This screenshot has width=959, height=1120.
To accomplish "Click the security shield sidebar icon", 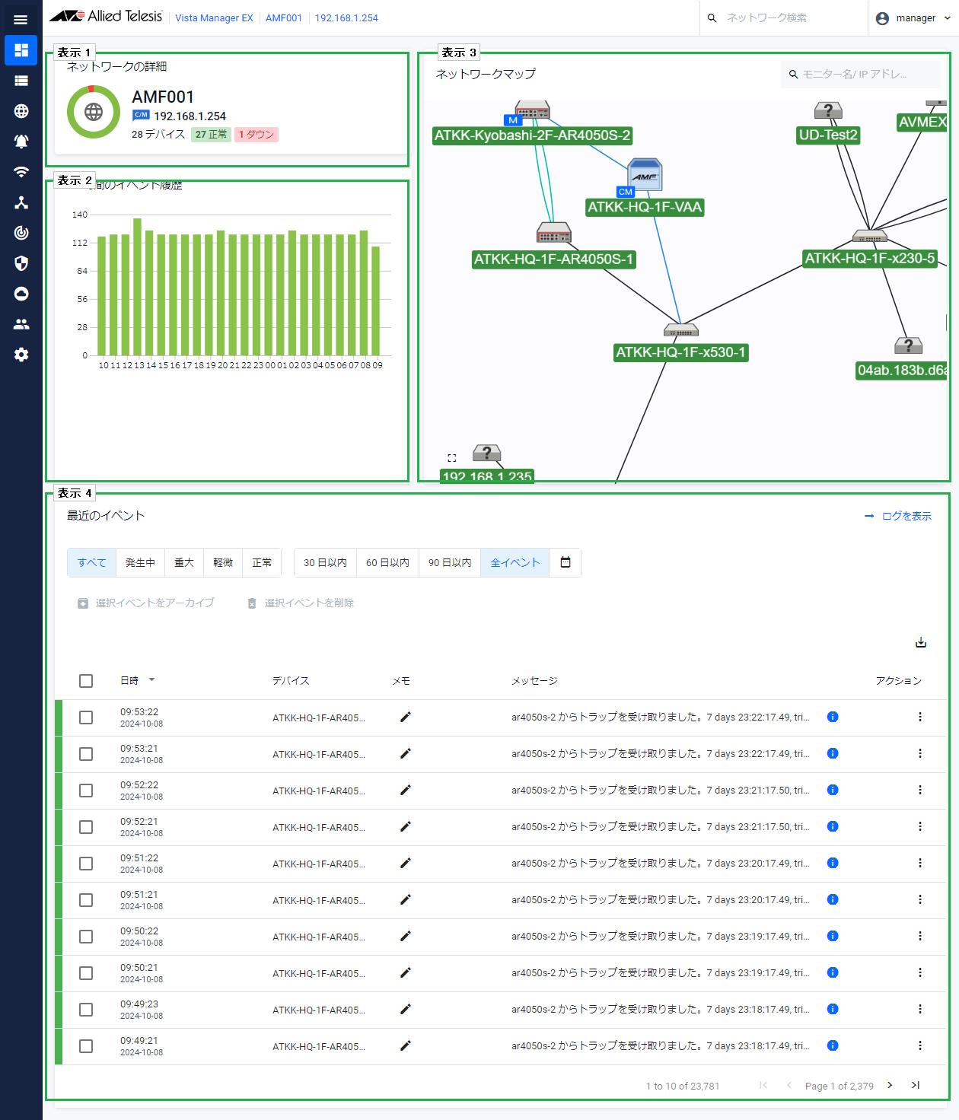I will tap(21, 263).
